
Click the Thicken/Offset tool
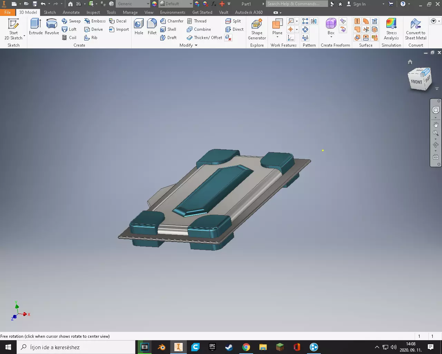tap(204, 38)
